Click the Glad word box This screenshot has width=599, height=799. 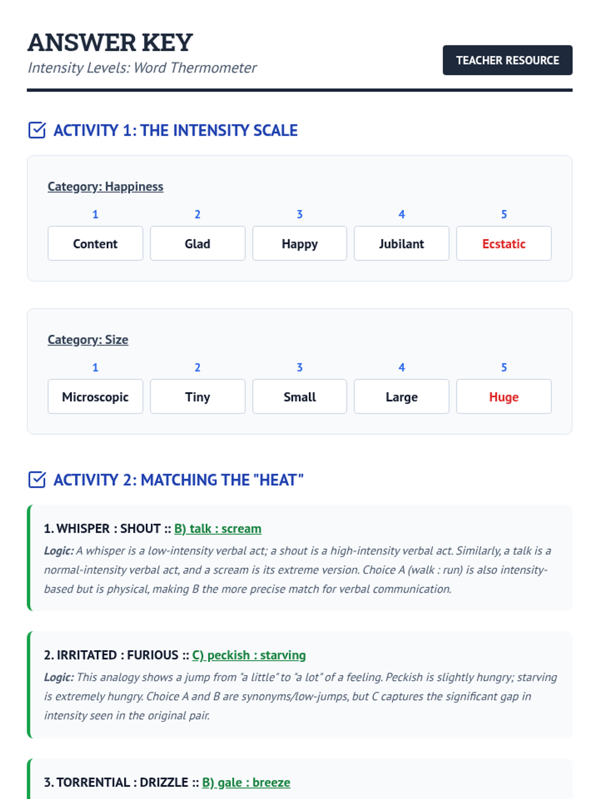pos(198,244)
